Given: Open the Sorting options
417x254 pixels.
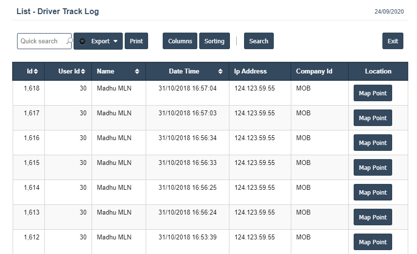Looking at the screenshot, I should pyautogui.click(x=214, y=41).
